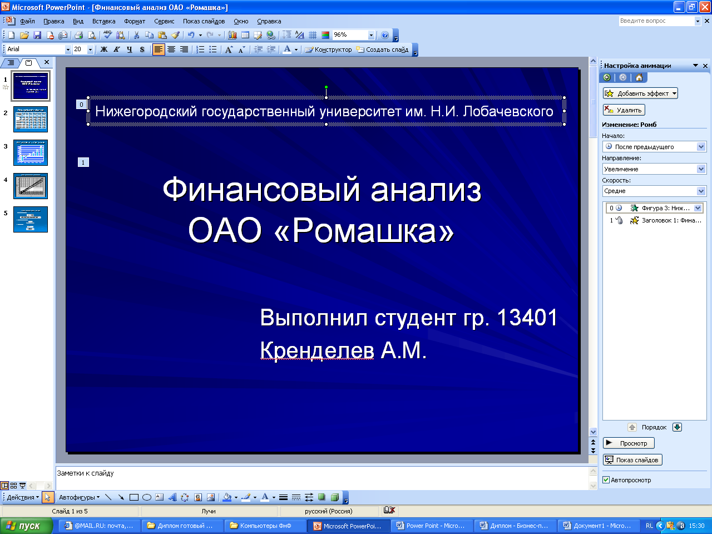
Task: Click the Создать слайд button
Action: click(383, 50)
